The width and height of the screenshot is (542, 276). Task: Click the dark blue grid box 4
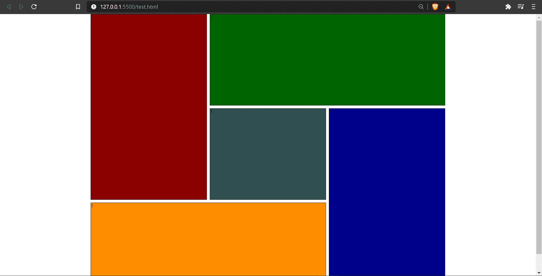point(387,192)
